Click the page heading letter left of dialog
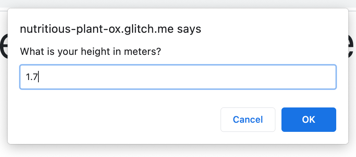The image size is (356, 157). click(3, 48)
